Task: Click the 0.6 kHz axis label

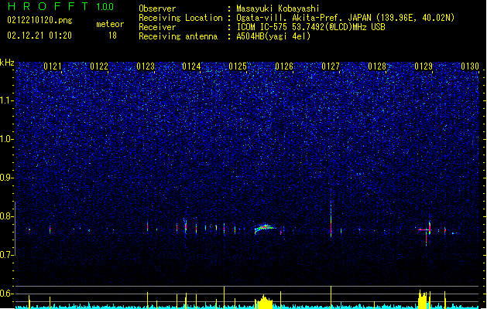Action: 7,294
